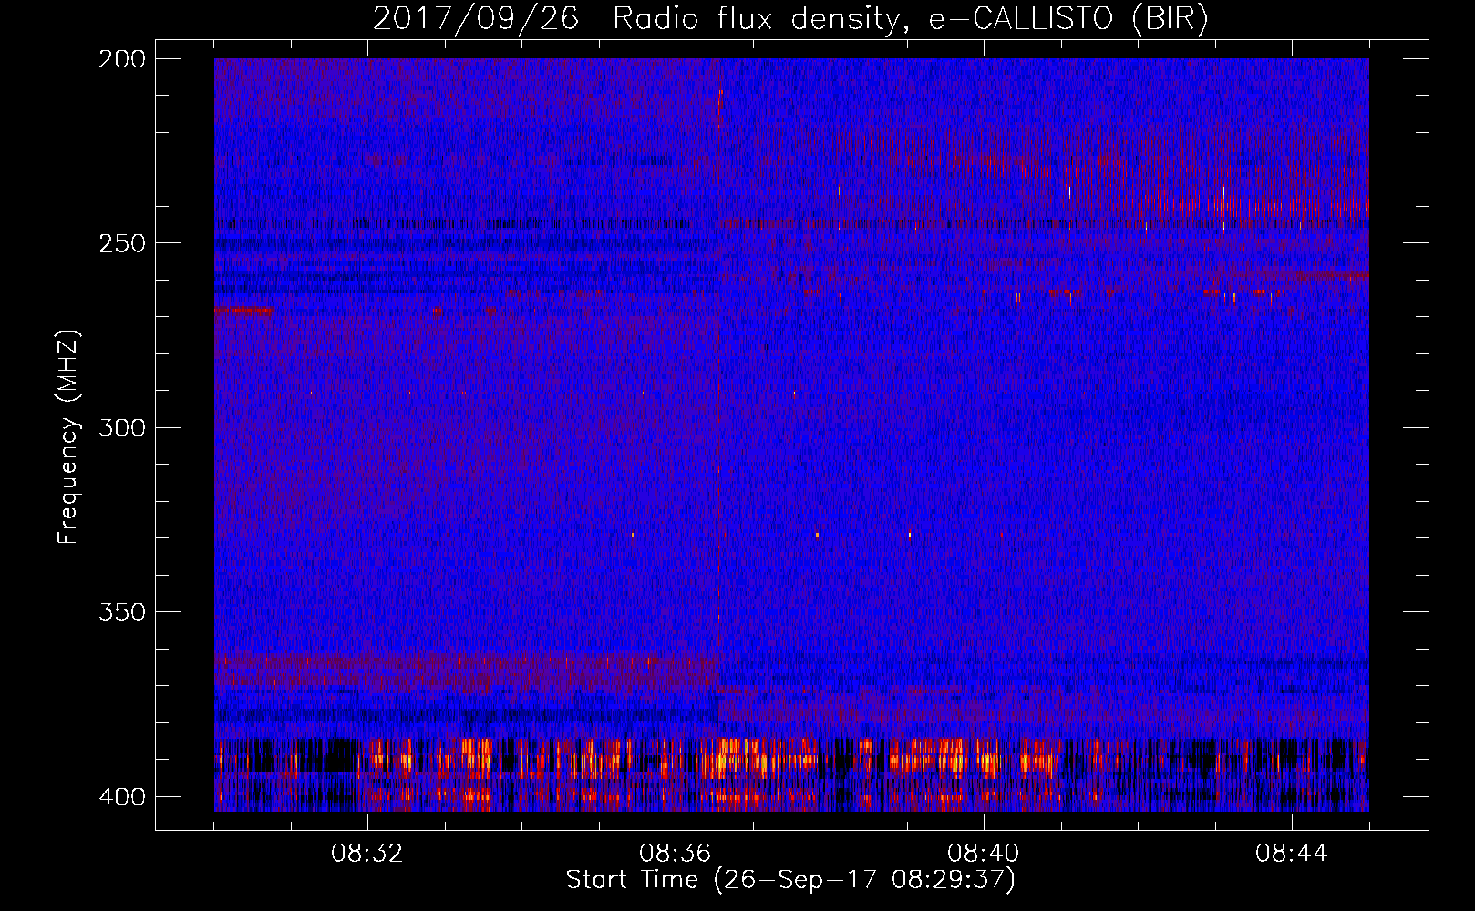Viewport: 1475px width, 911px height.
Task: Click the 08:36 time tick label
Action: pyautogui.click(x=676, y=854)
